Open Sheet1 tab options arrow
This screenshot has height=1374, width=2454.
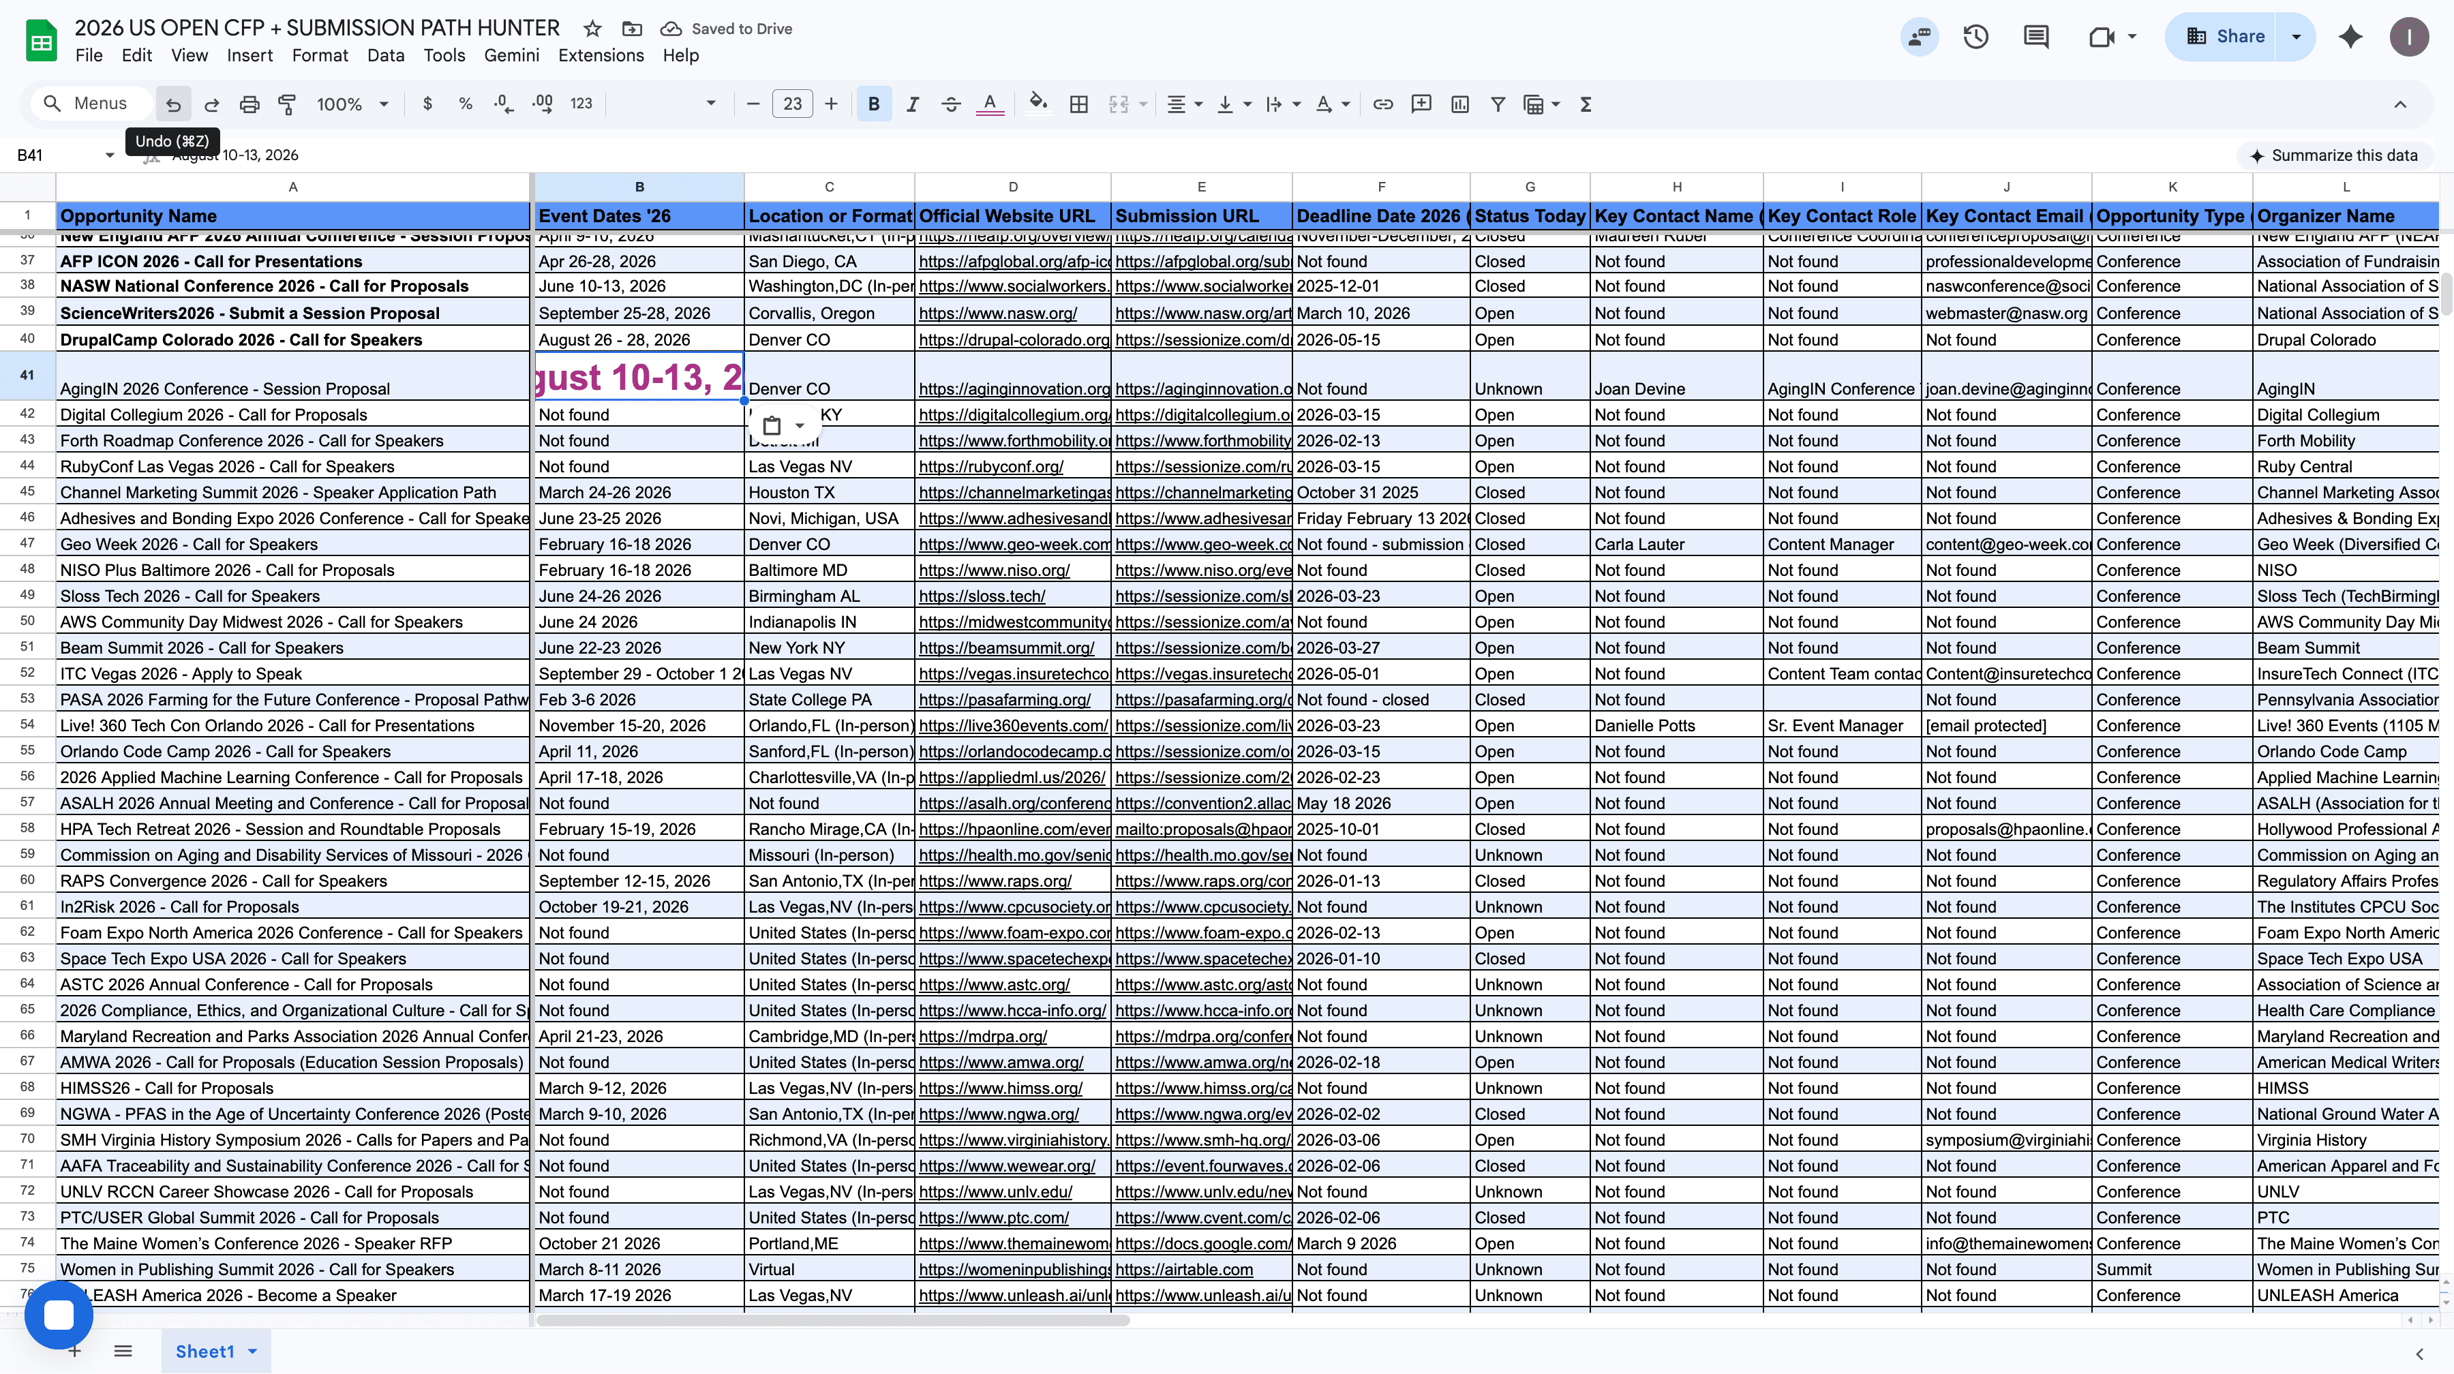(x=252, y=1351)
